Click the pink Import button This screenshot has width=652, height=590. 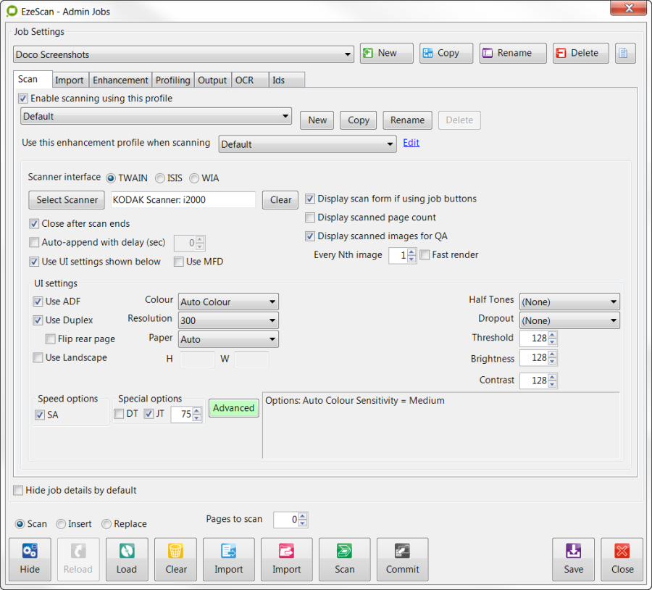point(286,559)
